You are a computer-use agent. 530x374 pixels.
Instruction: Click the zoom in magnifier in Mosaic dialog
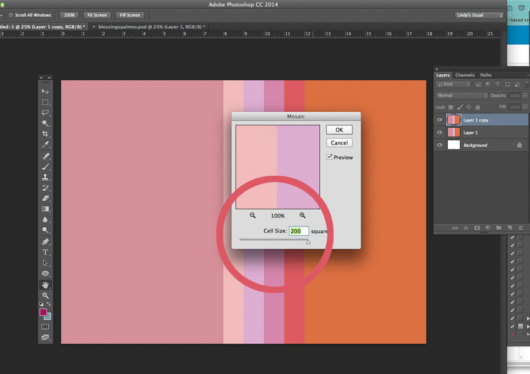pos(302,215)
